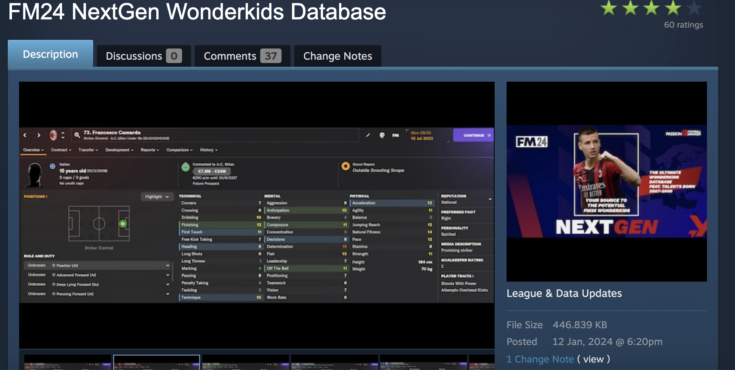Click the 'Promising striker' media description

(x=456, y=251)
